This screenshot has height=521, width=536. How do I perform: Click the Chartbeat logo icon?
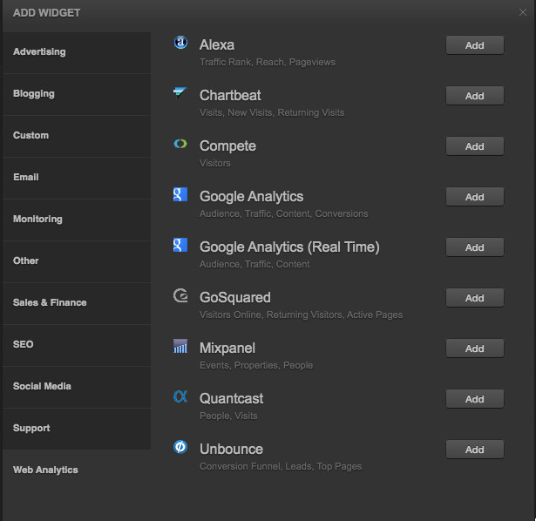pyautogui.click(x=180, y=92)
